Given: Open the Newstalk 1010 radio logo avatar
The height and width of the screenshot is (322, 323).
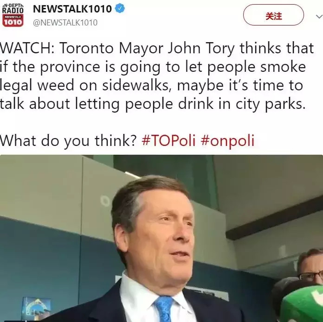Looking at the screenshot, I should pos(13,16).
